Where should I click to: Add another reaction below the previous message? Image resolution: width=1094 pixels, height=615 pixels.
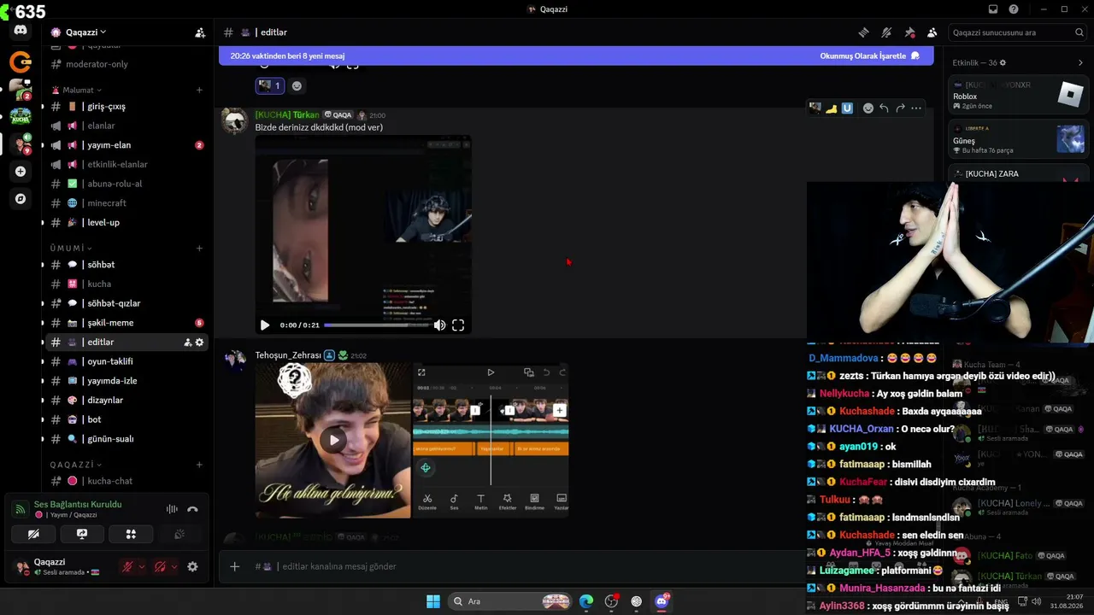pos(297,85)
